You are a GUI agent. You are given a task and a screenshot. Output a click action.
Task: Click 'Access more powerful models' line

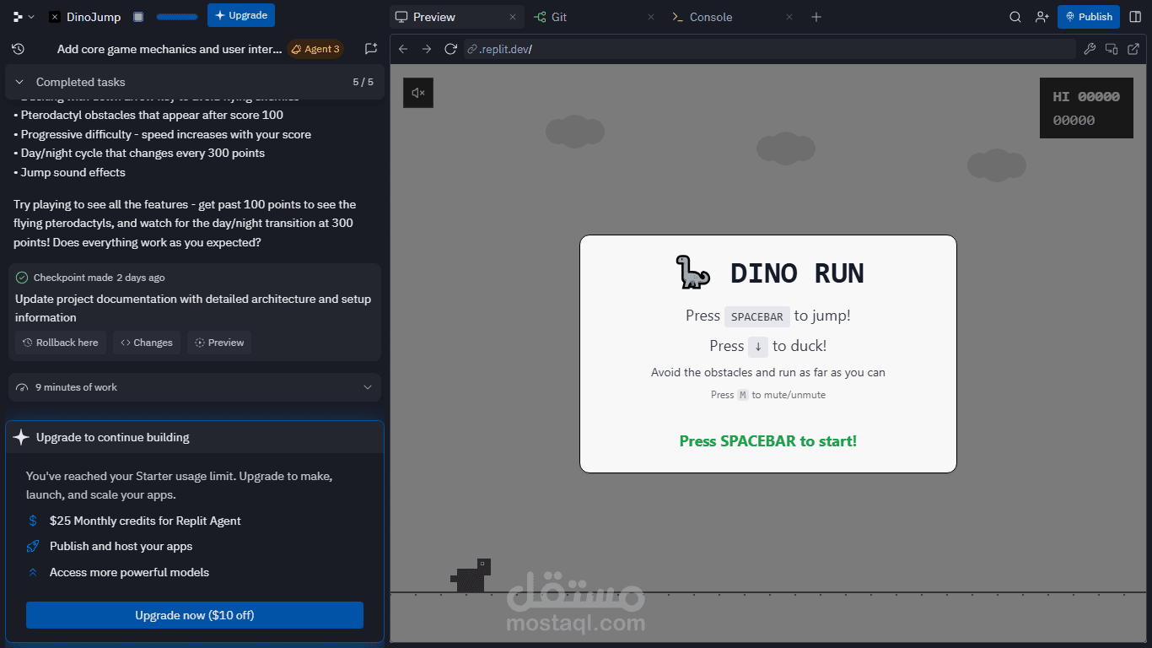coord(129,572)
